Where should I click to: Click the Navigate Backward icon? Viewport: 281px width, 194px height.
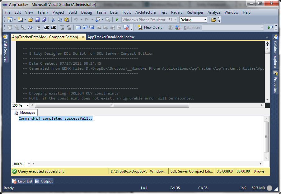[98, 20]
